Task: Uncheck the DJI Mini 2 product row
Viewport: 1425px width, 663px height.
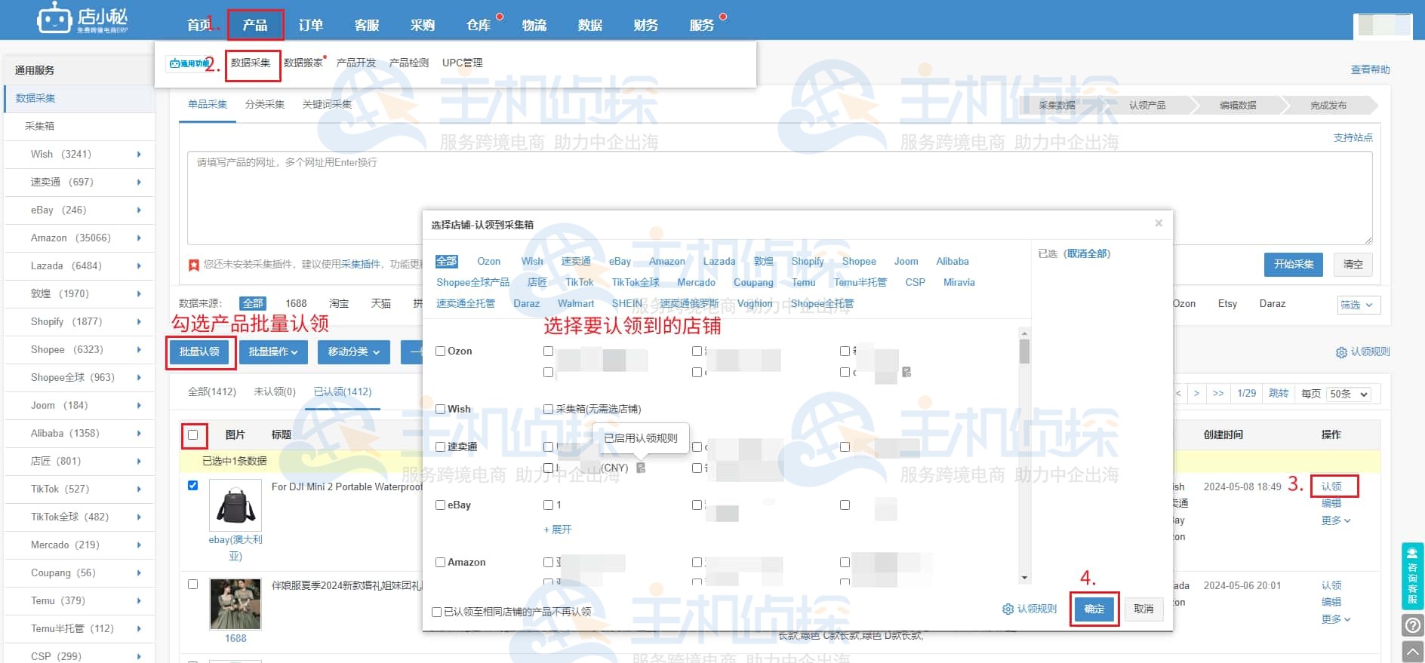Action: 193,486
